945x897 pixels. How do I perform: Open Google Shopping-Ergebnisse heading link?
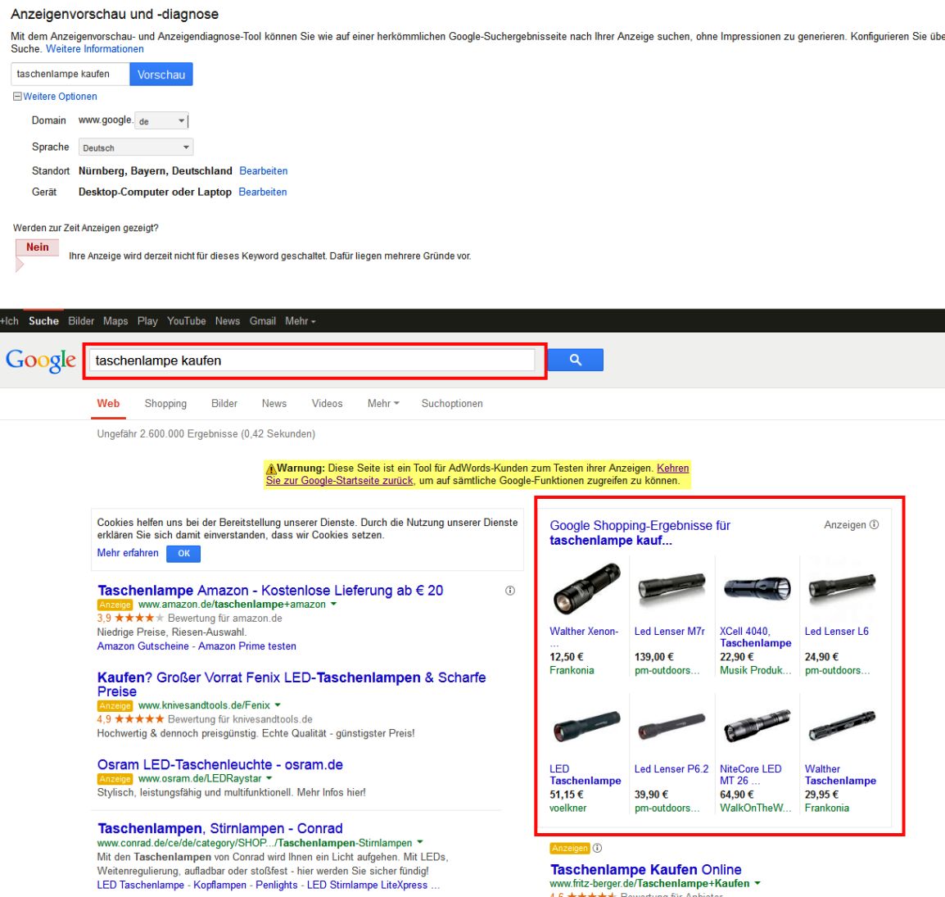(640, 533)
